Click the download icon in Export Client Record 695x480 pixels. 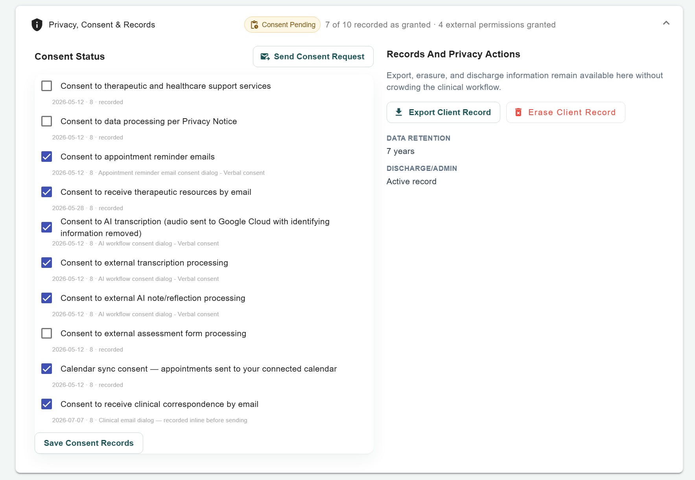click(x=399, y=112)
